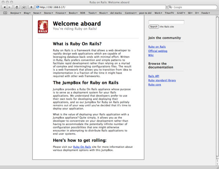Expand the Grid7 bookmarks folder

coord(181,13)
